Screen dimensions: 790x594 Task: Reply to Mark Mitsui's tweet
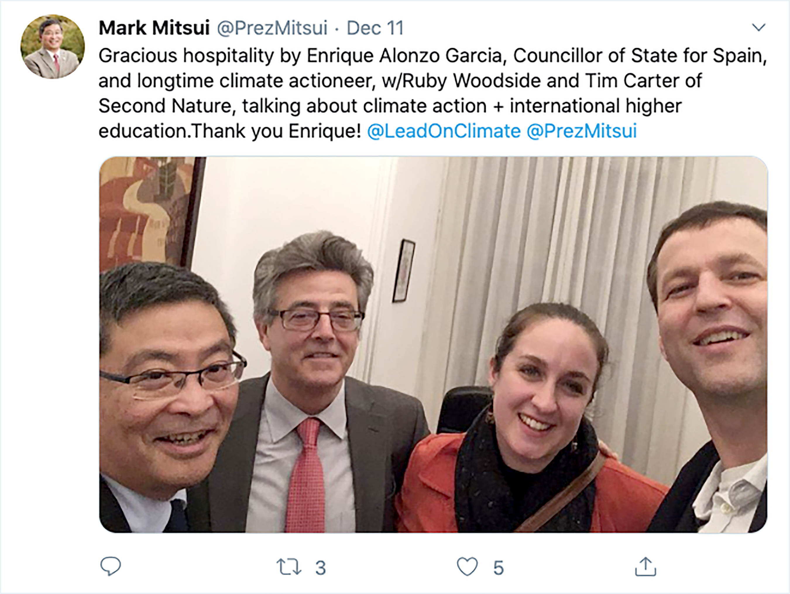tap(111, 566)
